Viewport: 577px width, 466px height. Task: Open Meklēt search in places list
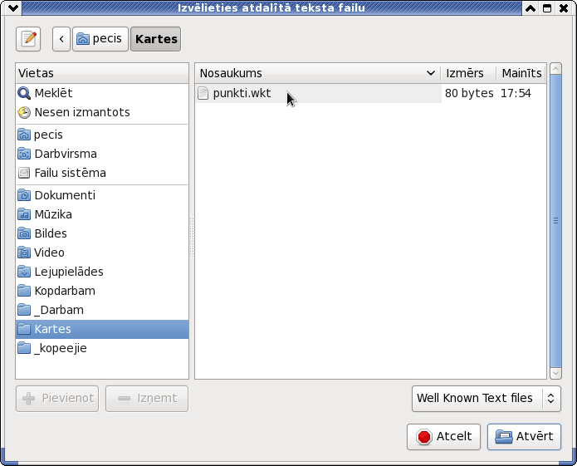[x=102, y=93]
